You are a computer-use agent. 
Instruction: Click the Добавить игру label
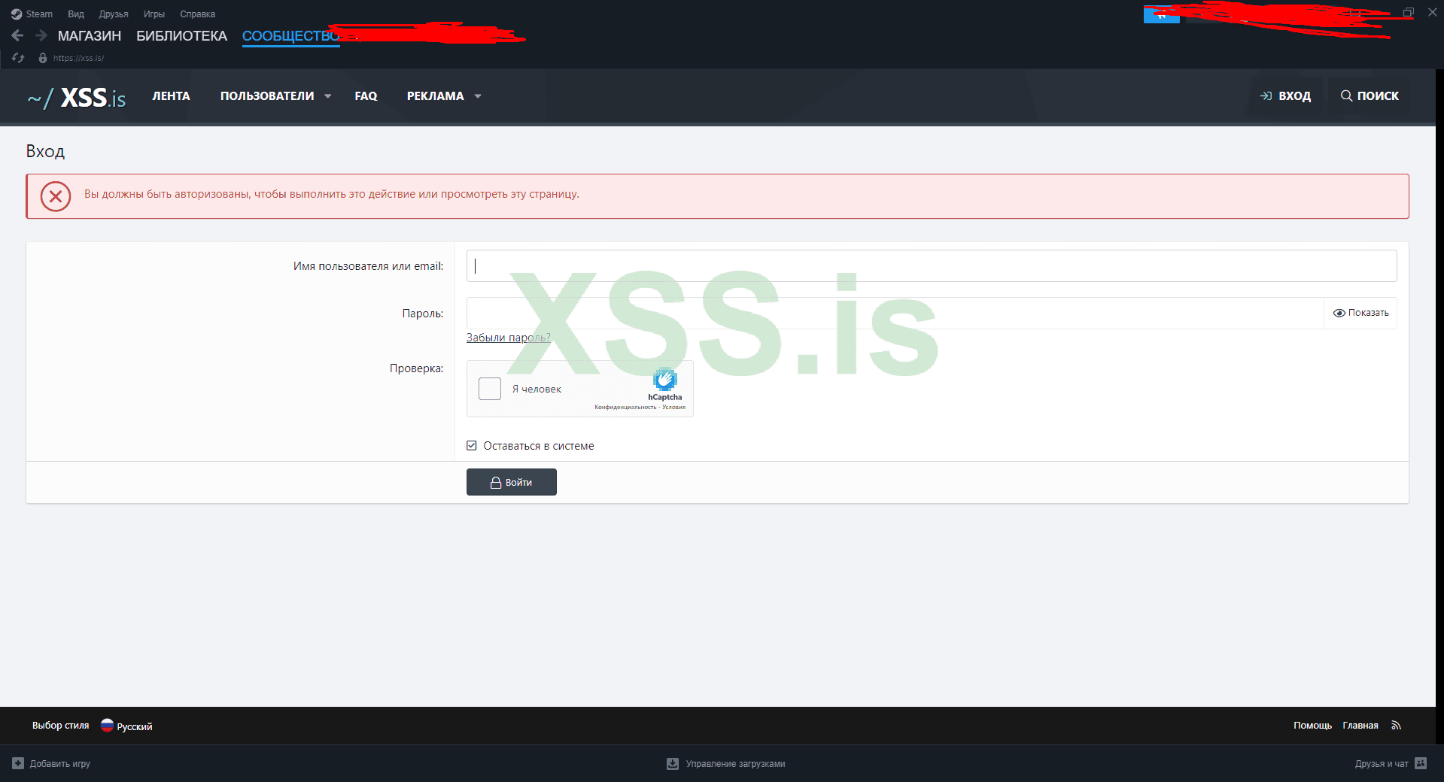60,763
